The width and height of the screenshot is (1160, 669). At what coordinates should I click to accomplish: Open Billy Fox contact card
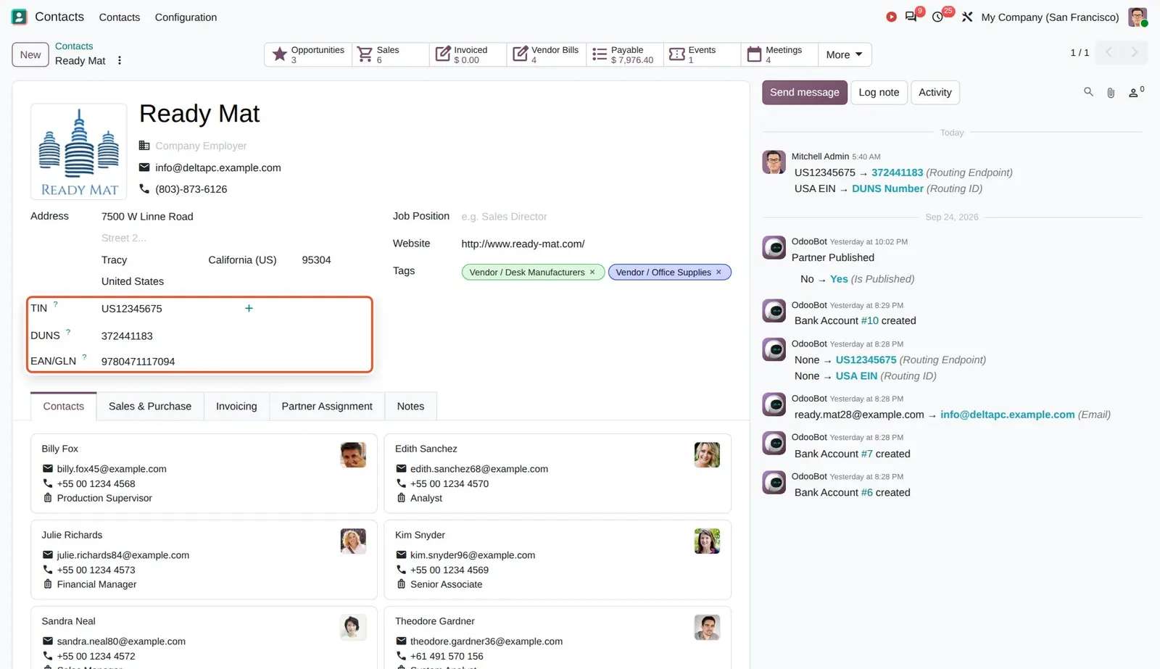pyautogui.click(x=204, y=473)
